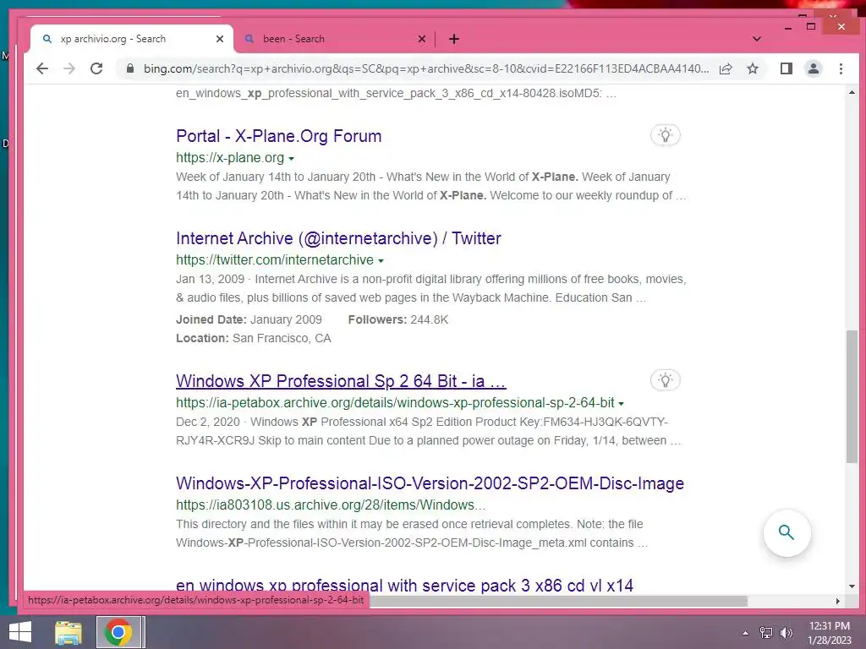Click 'Followers: 244.8K' text
The width and height of the screenshot is (866, 649).
pos(398,319)
